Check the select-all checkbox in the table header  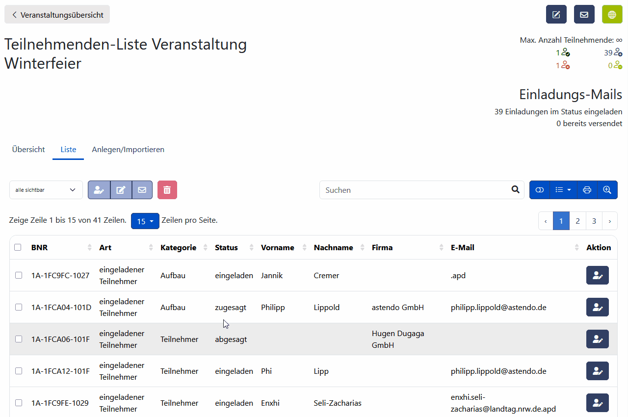coord(18,247)
